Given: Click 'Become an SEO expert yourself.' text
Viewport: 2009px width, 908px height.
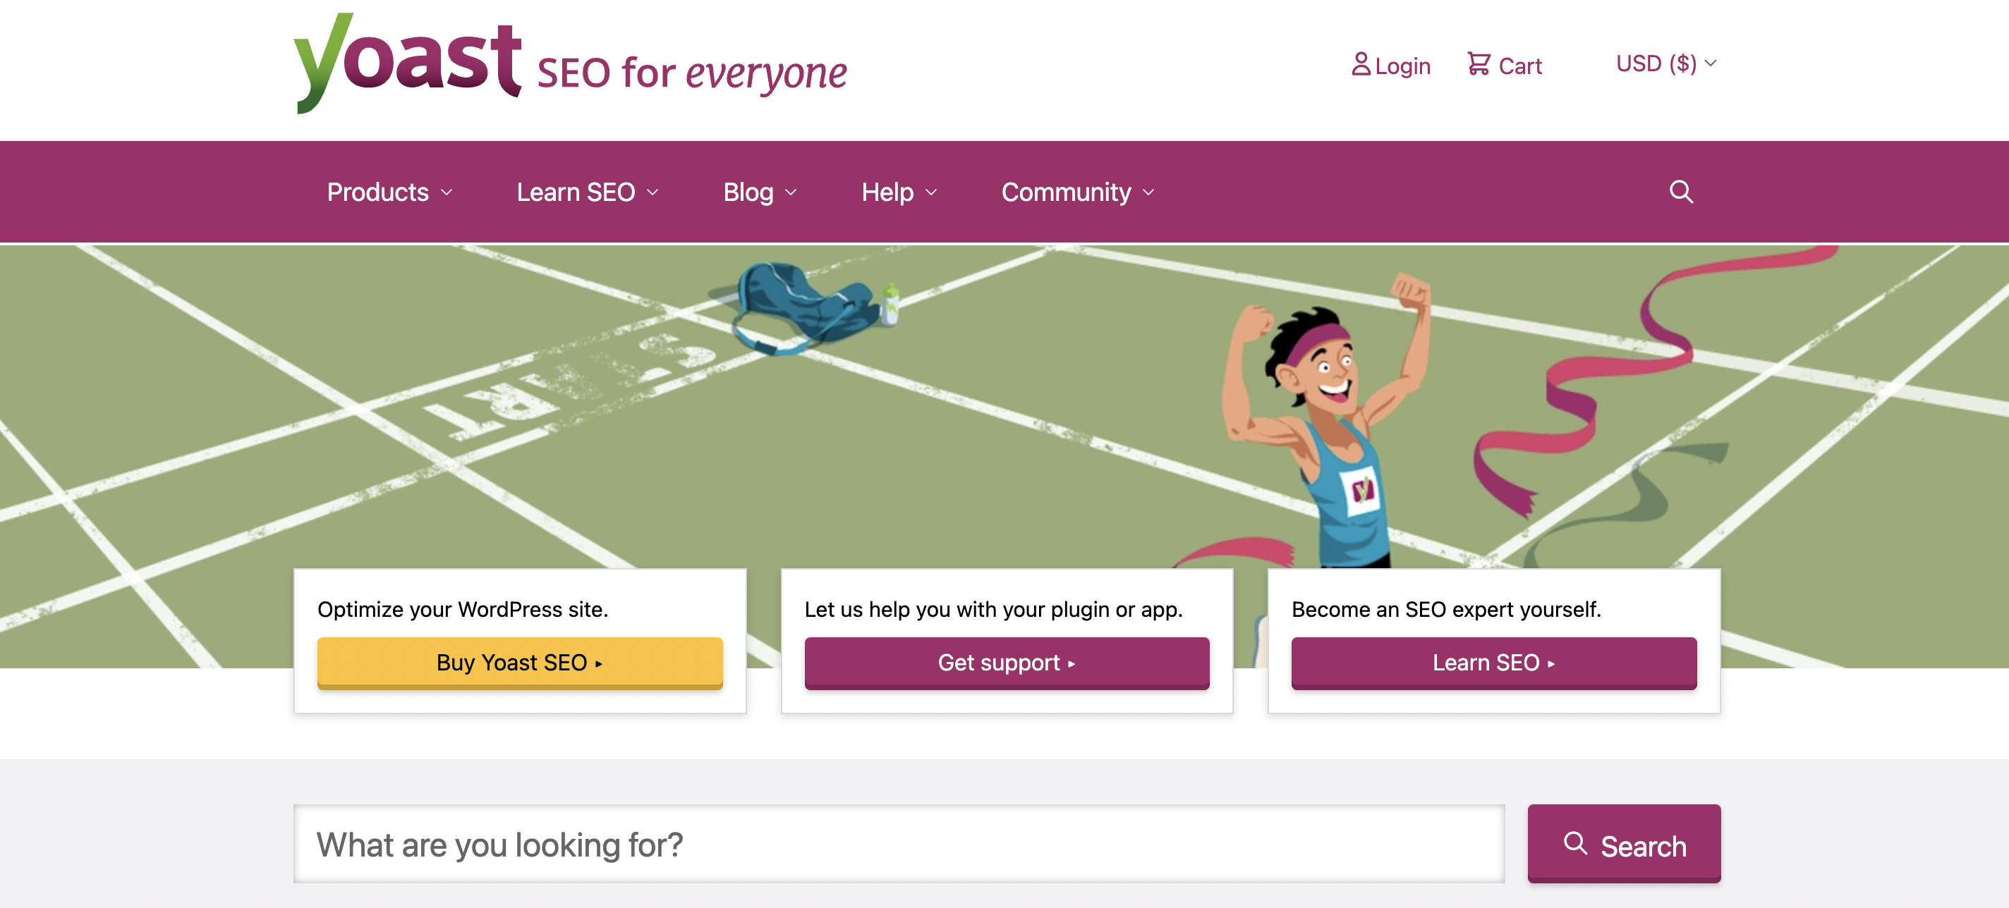Looking at the screenshot, I should [1446, 610].
